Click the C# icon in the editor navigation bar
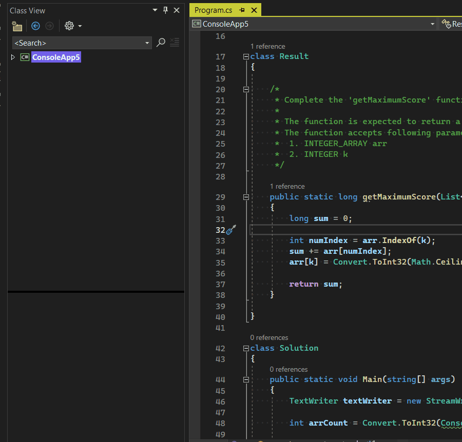 pos(196,24)
